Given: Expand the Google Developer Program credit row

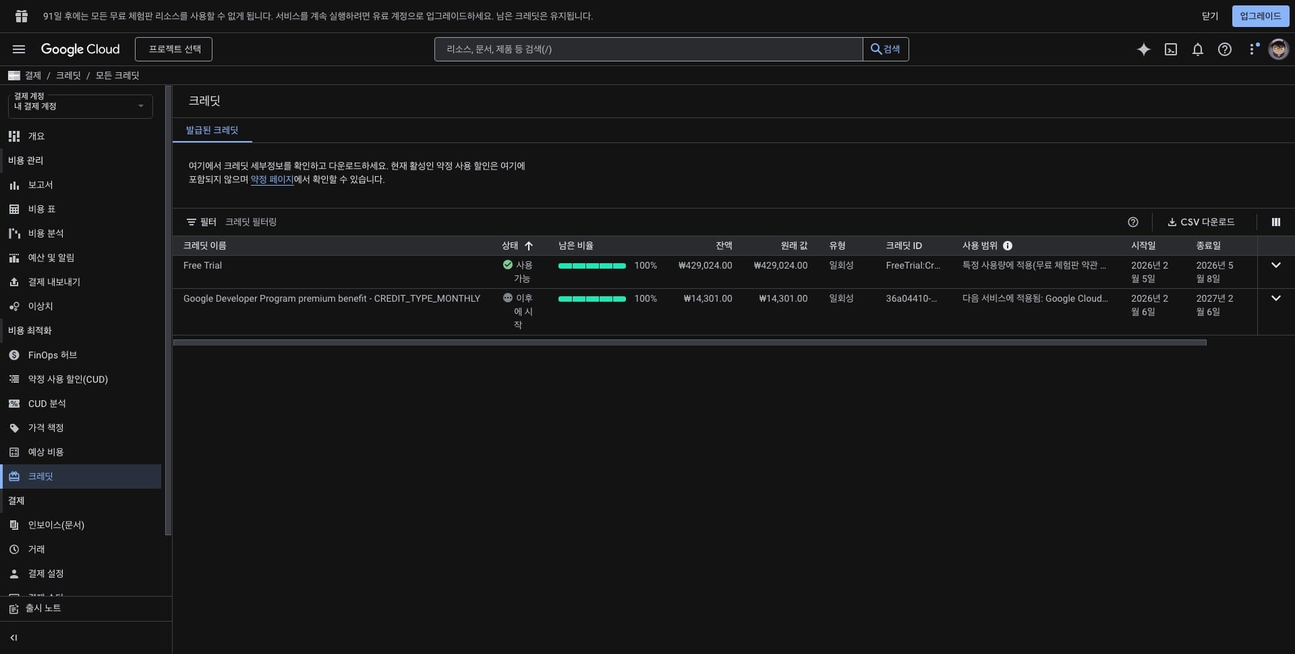Looking at the screenshot, I should [1275, 298].
